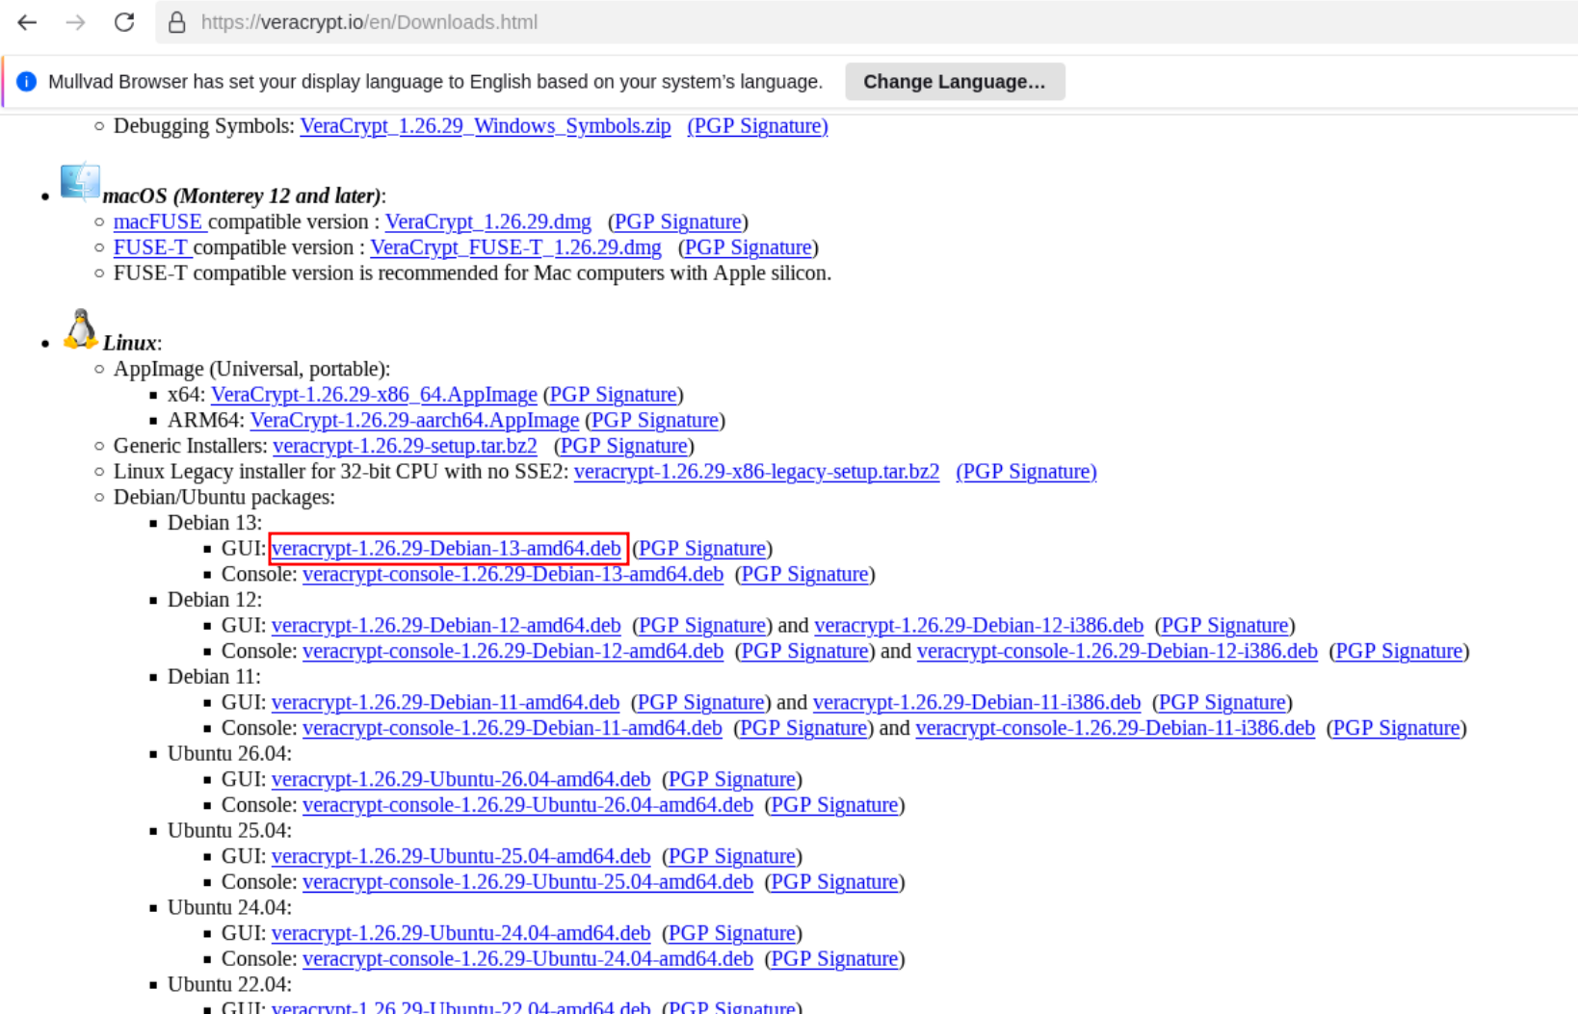Image resolution: width=1578 pixels, height=1014 pixels.
Task: Open PGP Signature for generic setup.tar.bz2
Action: click(624, 446)
